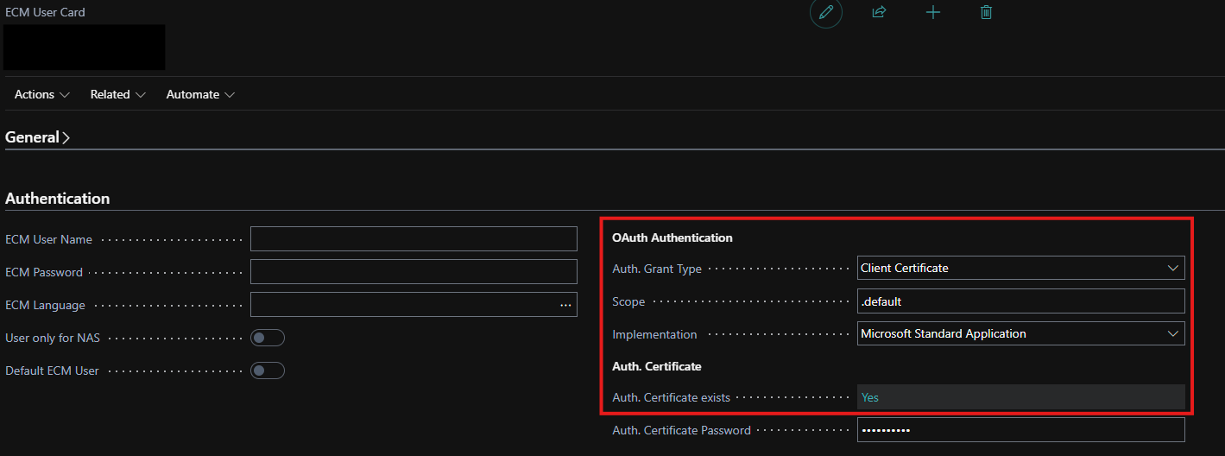Open the Automate menu

coord(200,94)
